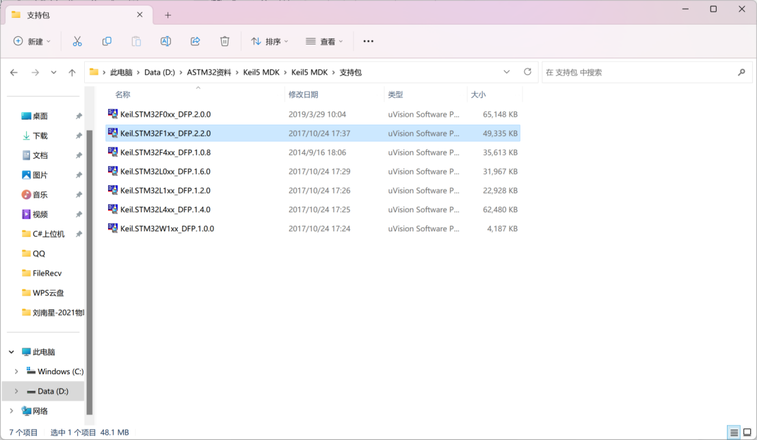Screen dimensions: 757x440
Task: Go up one folder level arrow
Action: (x=72, y=73)
